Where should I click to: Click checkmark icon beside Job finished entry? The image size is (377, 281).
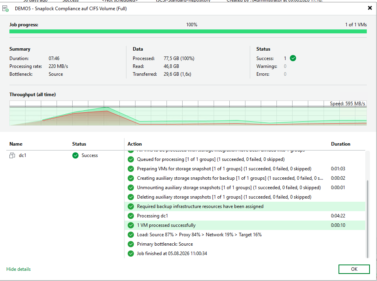[131, 254]
